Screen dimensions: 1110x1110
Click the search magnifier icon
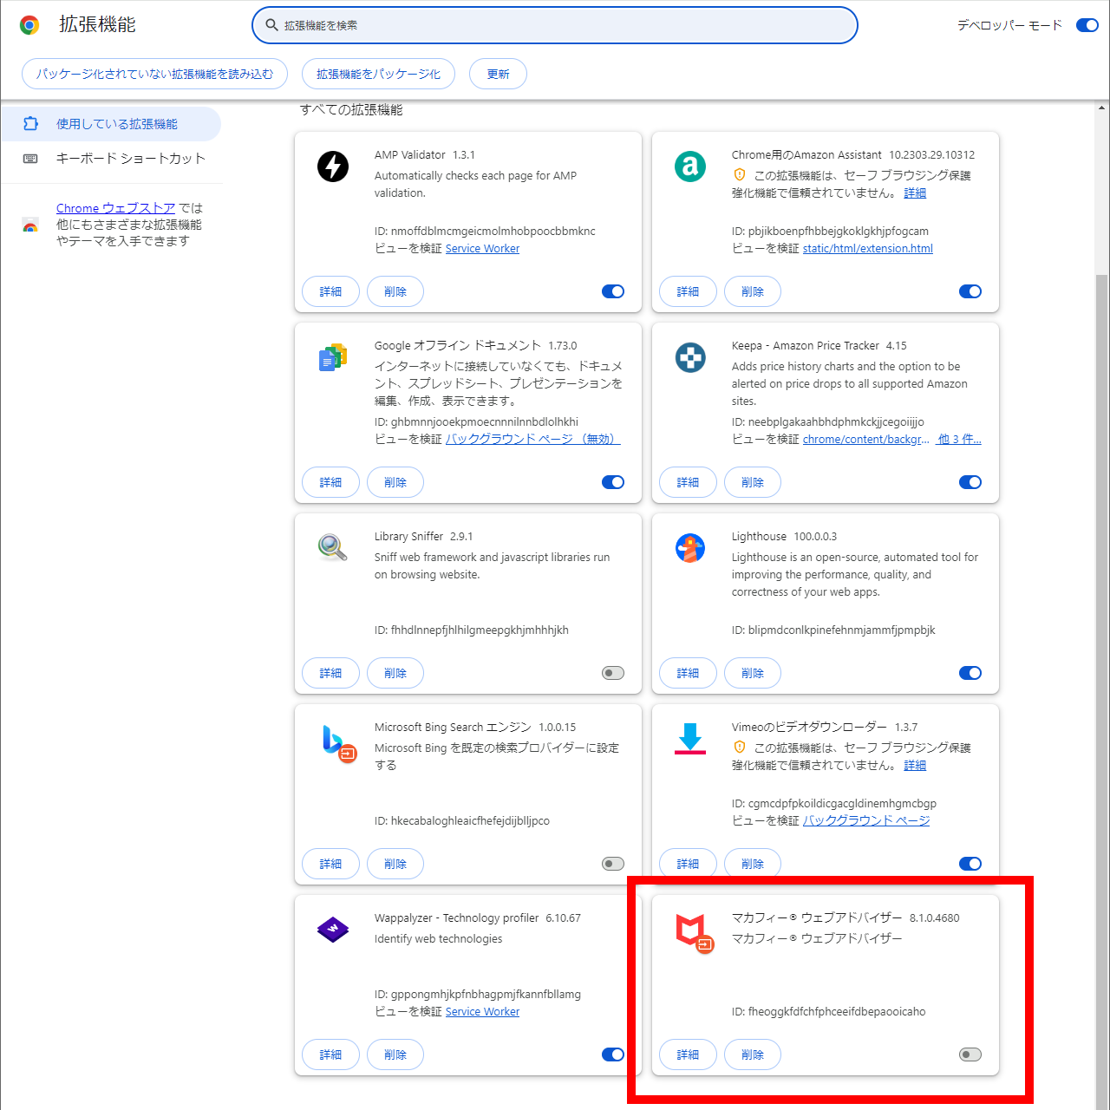click(271, 25)
